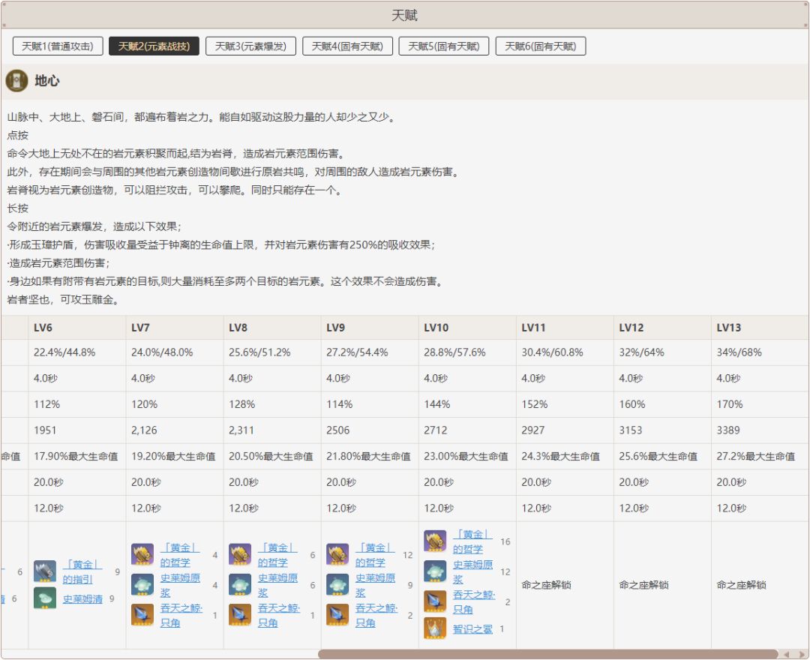Click the 2712 value under LV10
This screenshot has height=660, width=810.
436,430
